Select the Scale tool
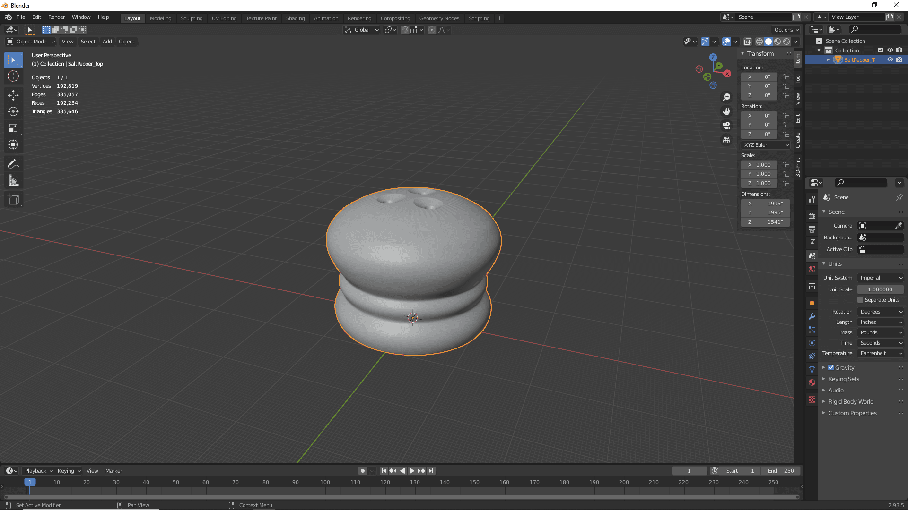 pos(13,128)
